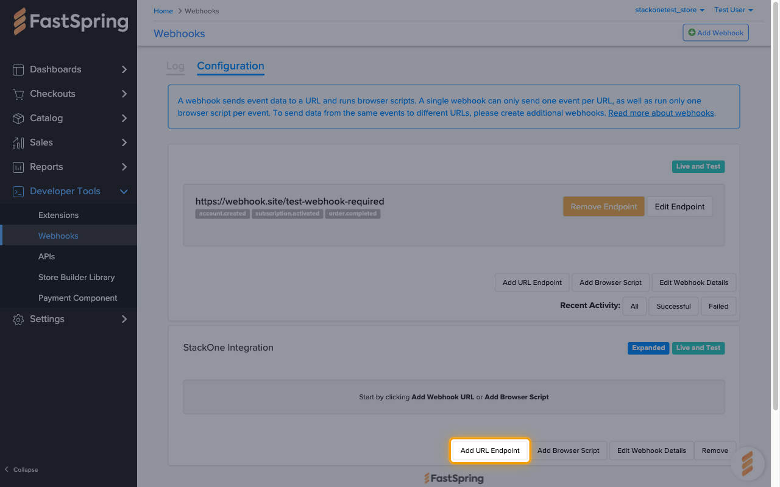Open Payment Component page

coord(77,298)
